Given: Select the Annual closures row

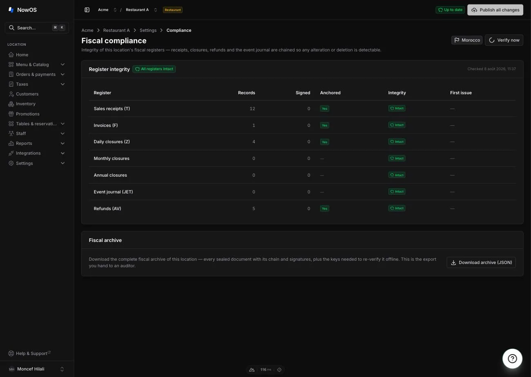Looking at the screenshot, I should (302, 175).
